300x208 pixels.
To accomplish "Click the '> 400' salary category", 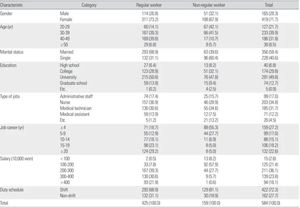I will (65, 183).
